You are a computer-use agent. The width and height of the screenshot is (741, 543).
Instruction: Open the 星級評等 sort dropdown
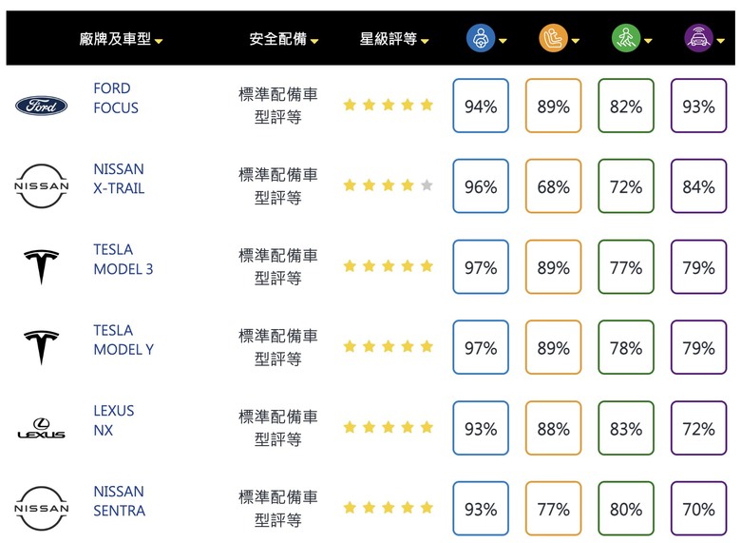tap(425, 41)
